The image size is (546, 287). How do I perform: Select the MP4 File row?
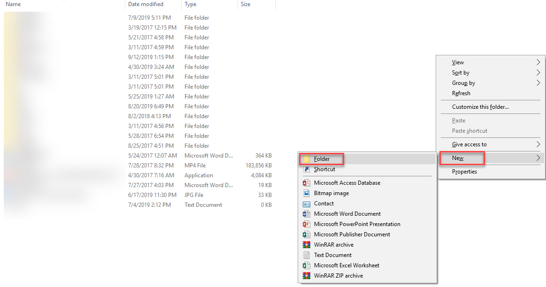click(x=139, y=166)
